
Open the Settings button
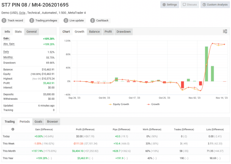[170, 4]
